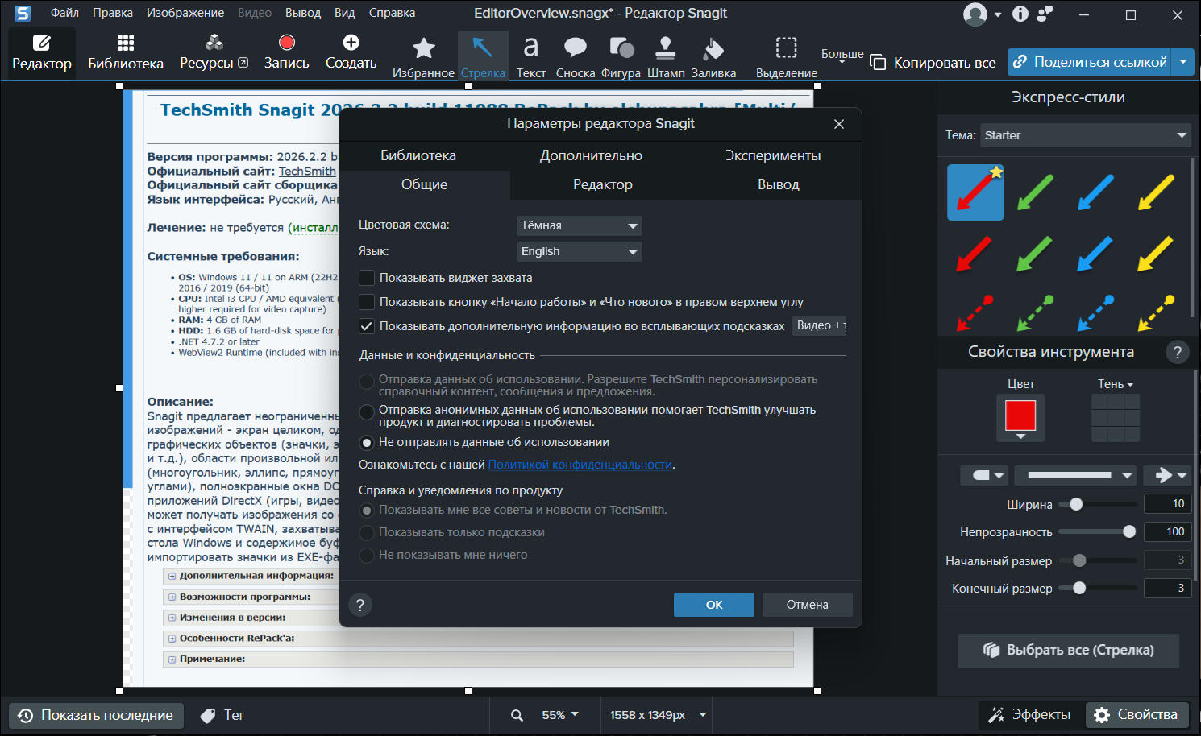Image resolution: width=1201 pixels, height=736 pixels.
Task: Click the info icon in the title bar
Action: [1020, 14]
